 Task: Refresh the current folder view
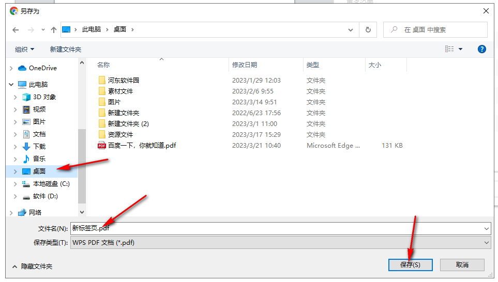pos(368,30)
